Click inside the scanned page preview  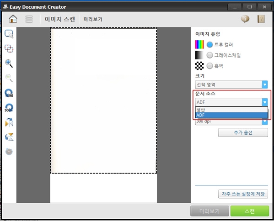[103, 100]
